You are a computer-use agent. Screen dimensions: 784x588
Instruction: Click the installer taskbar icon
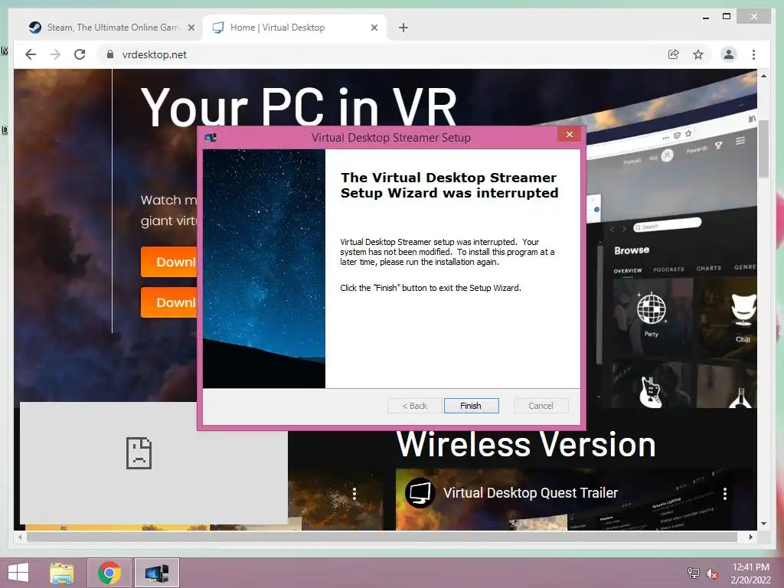157,573
